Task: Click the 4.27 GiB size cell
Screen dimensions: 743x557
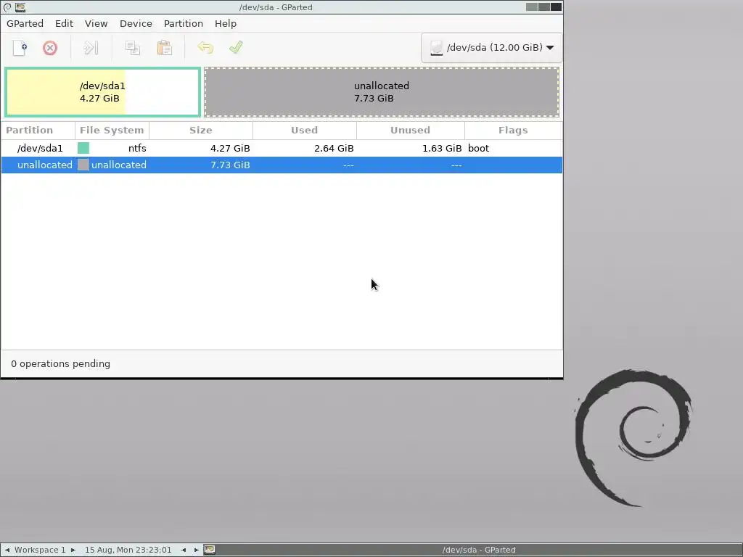Action: (230, 148)
